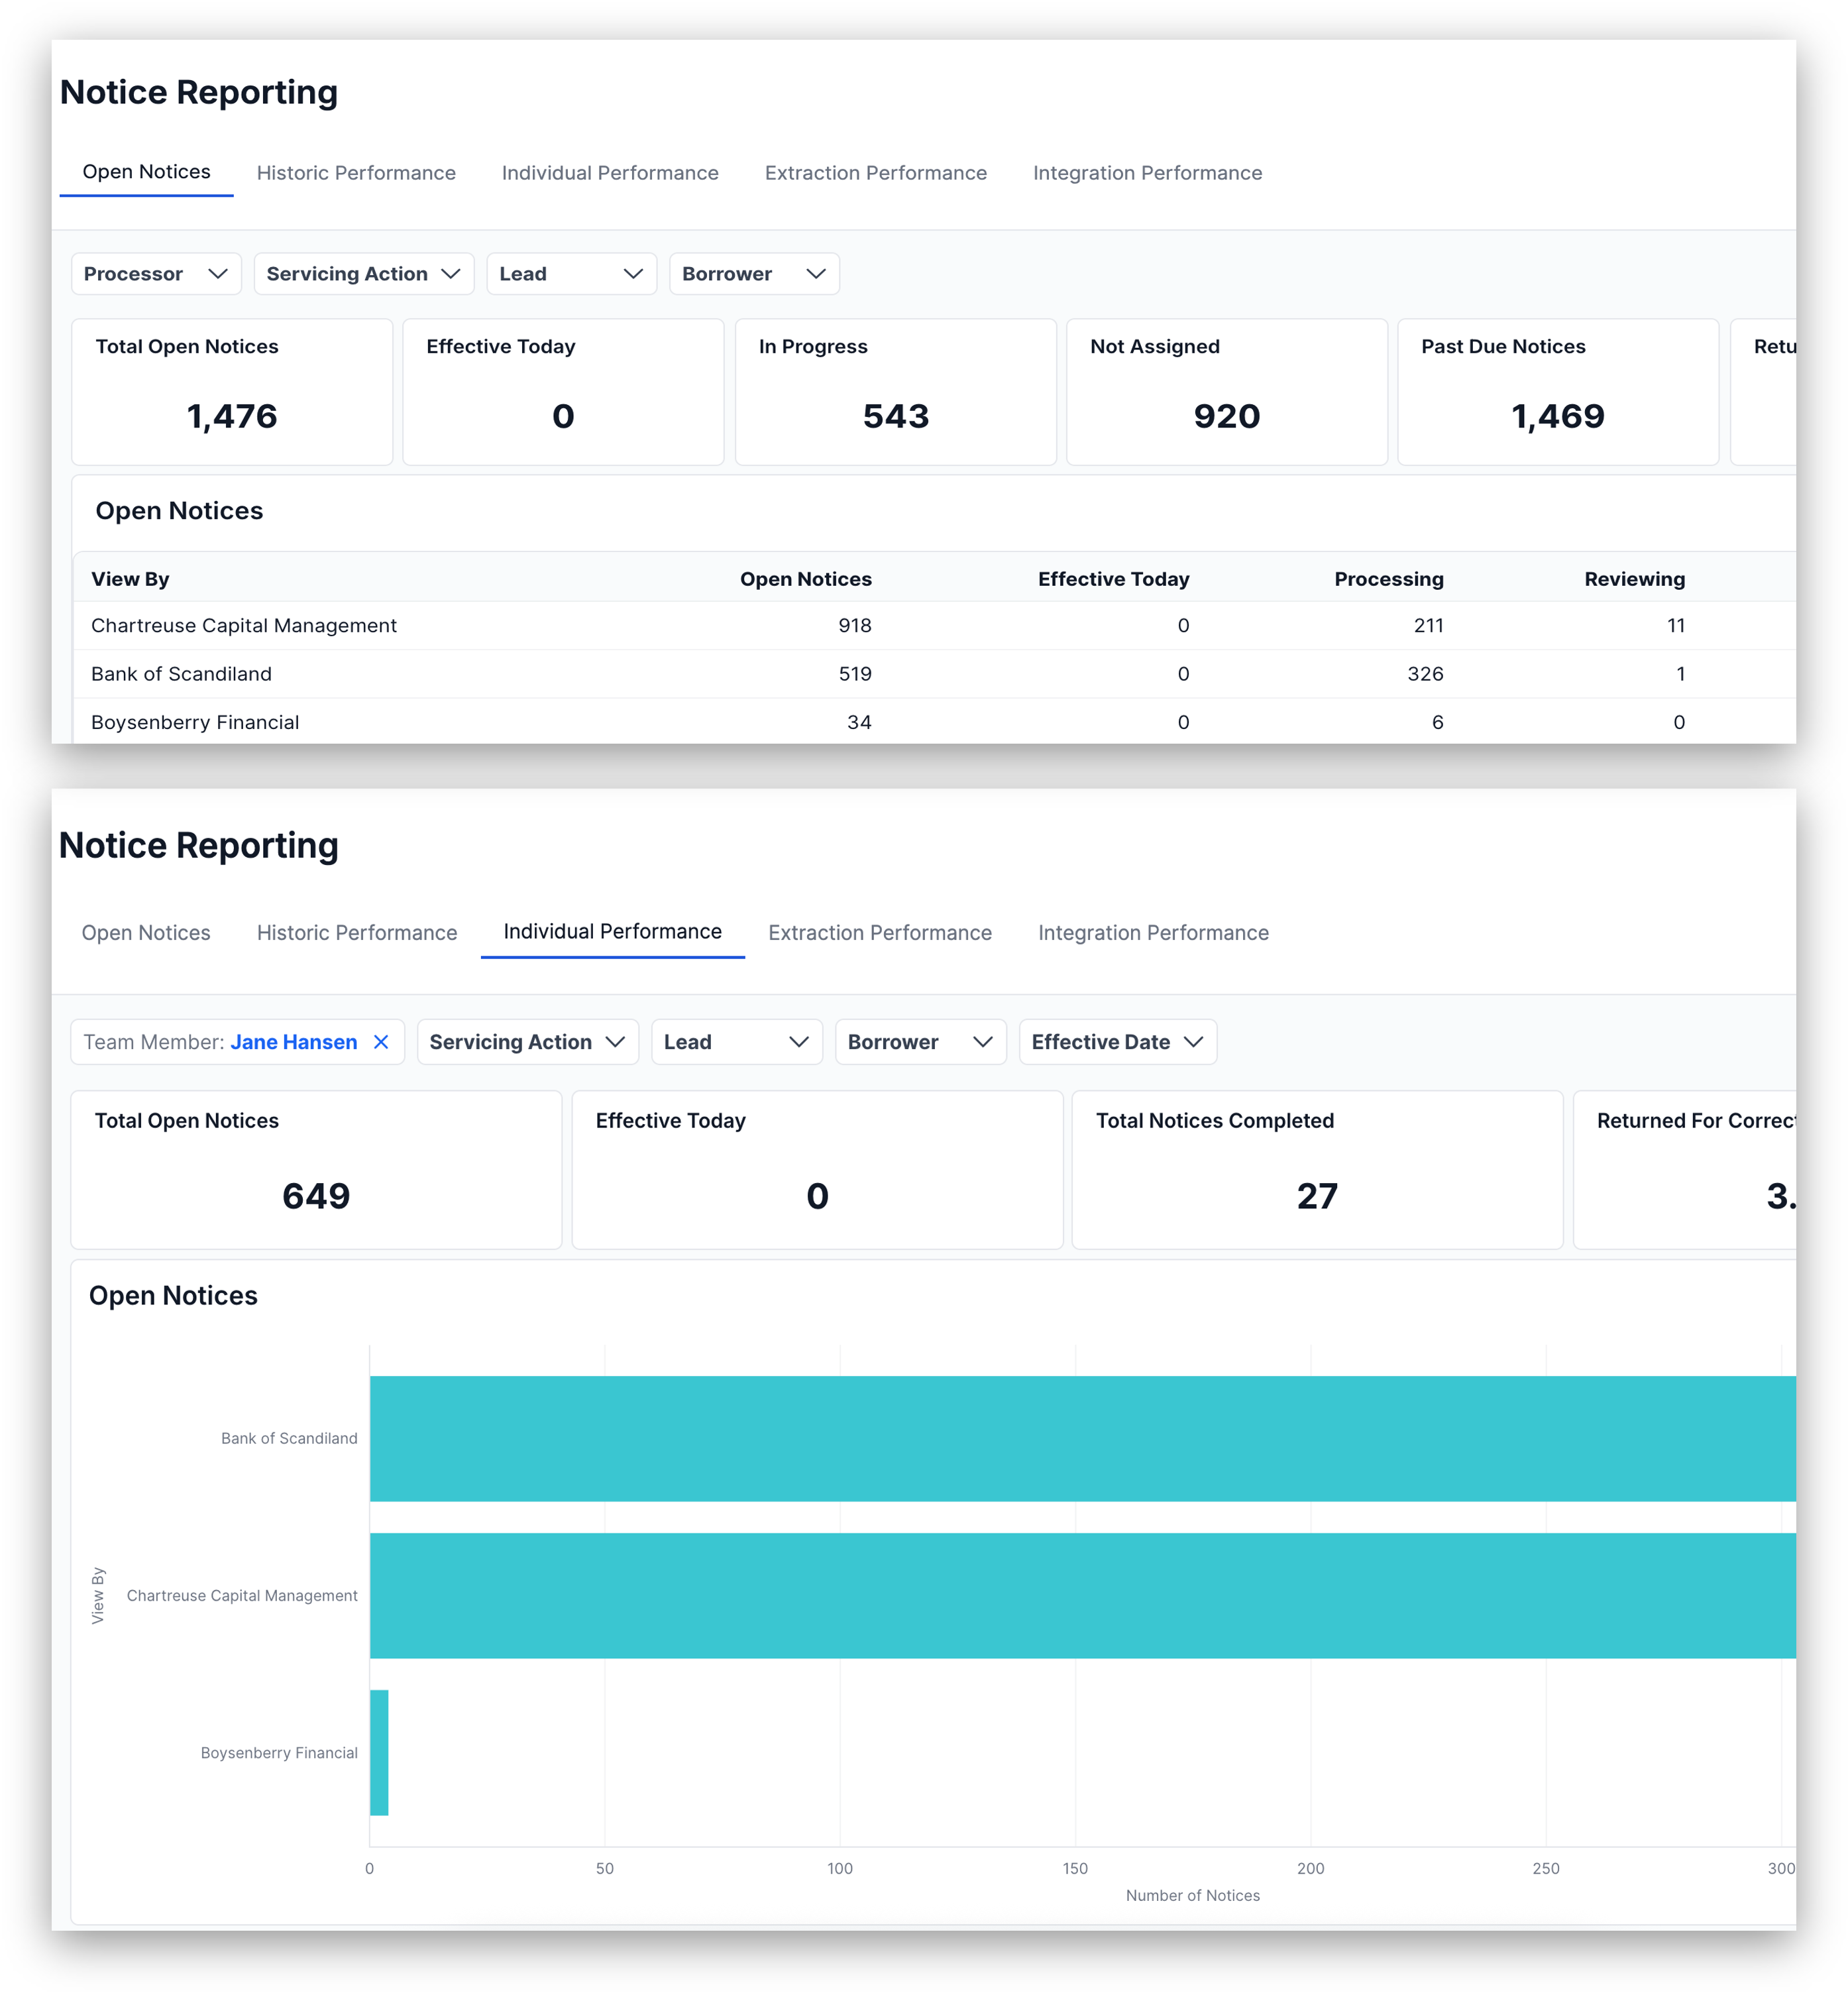
Task: Click the Effective Today column header in table
Action: pyautogui.click(x=1113, y=579)
